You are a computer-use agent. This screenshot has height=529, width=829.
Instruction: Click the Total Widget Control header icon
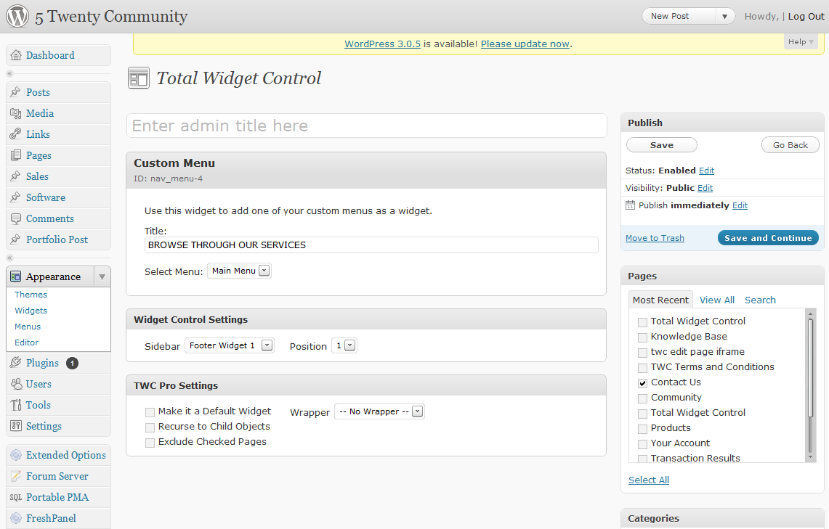click(139, 78)
